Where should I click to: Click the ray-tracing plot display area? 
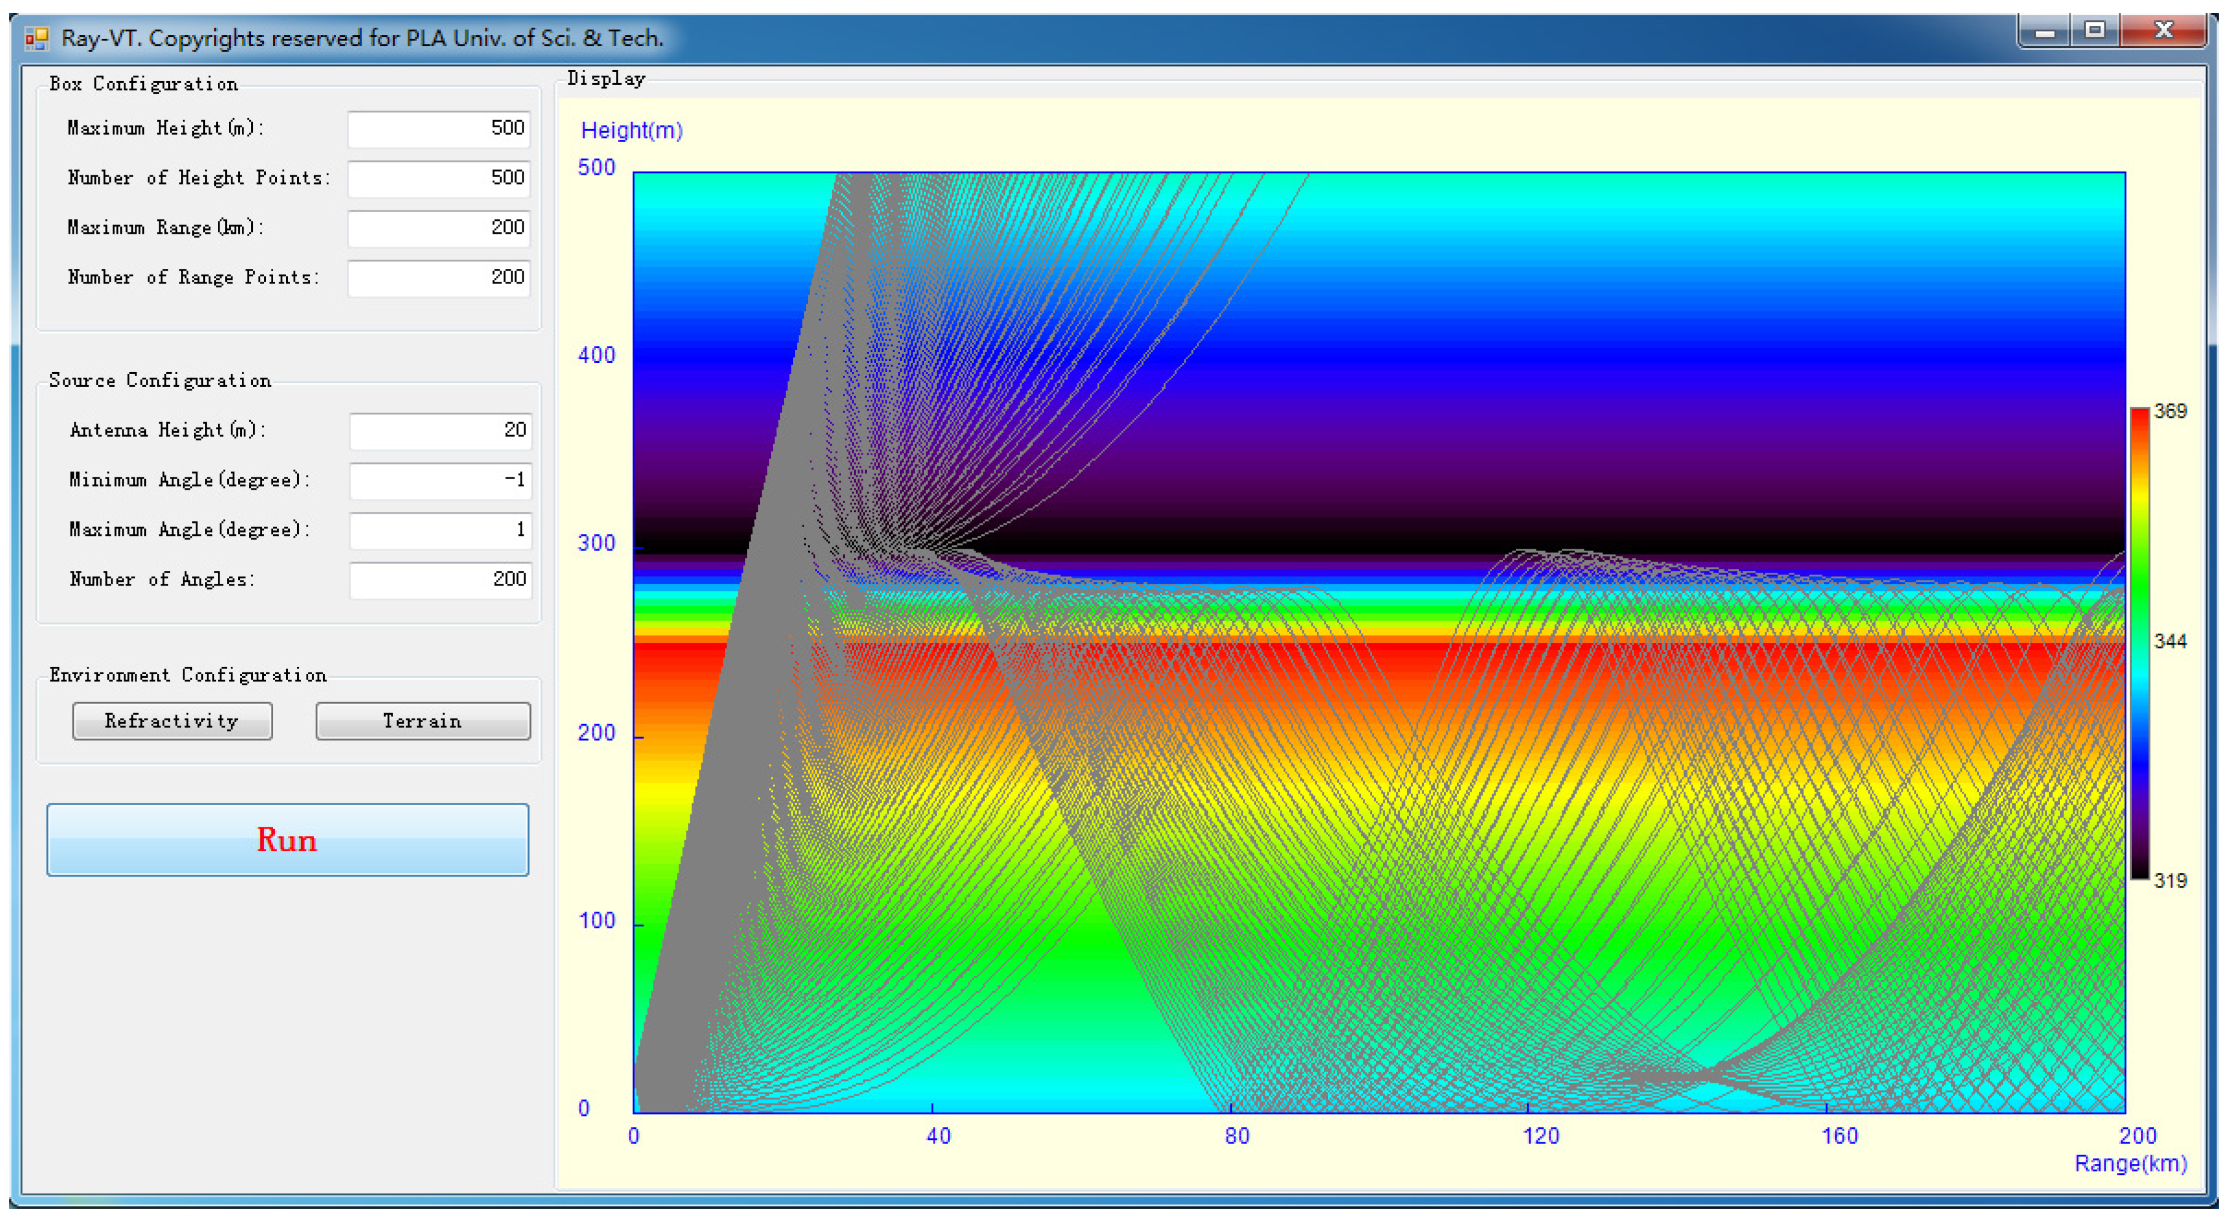[1379, 642]
